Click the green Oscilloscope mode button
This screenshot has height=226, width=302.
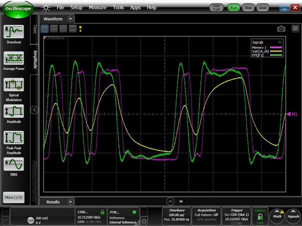click(18, 9)
